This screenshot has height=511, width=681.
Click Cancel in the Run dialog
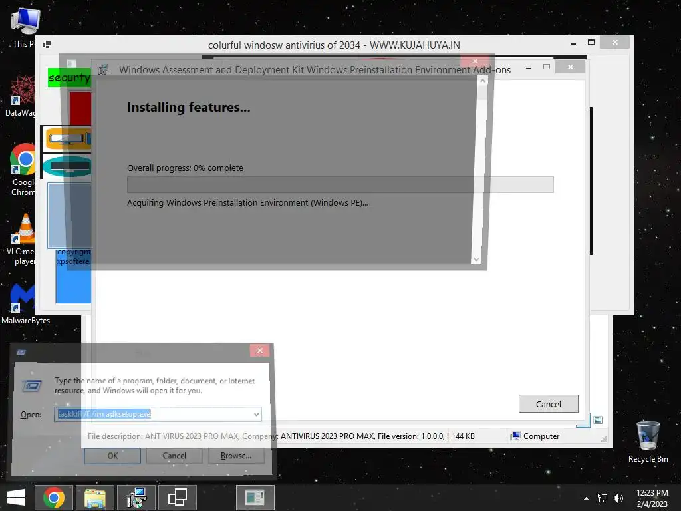[174, 456]
